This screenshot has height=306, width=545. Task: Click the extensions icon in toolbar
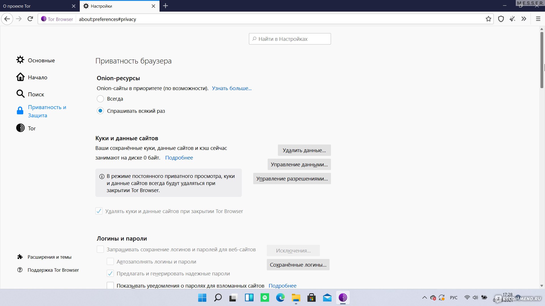(524, 19)
